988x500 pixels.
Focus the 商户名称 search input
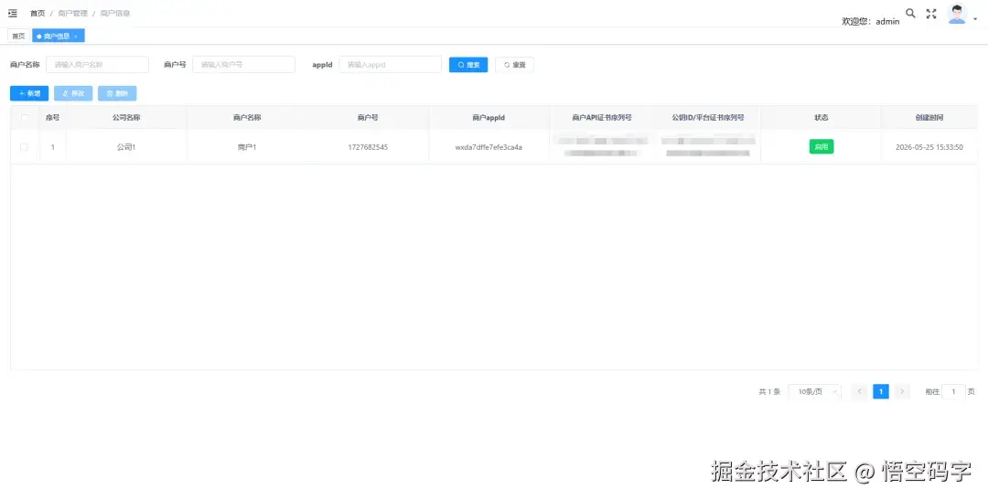tap(98, 64)
